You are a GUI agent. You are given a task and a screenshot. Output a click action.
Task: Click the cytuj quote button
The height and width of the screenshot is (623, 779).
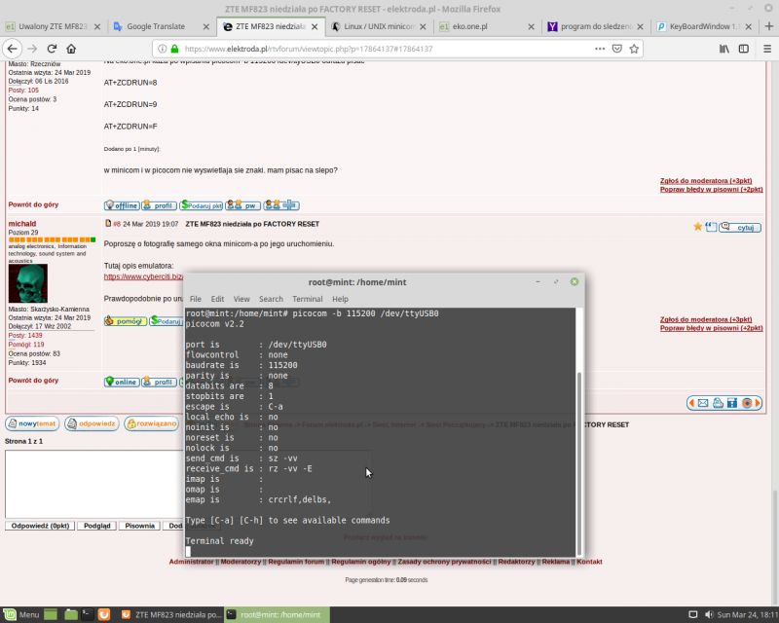click(740, 227)
